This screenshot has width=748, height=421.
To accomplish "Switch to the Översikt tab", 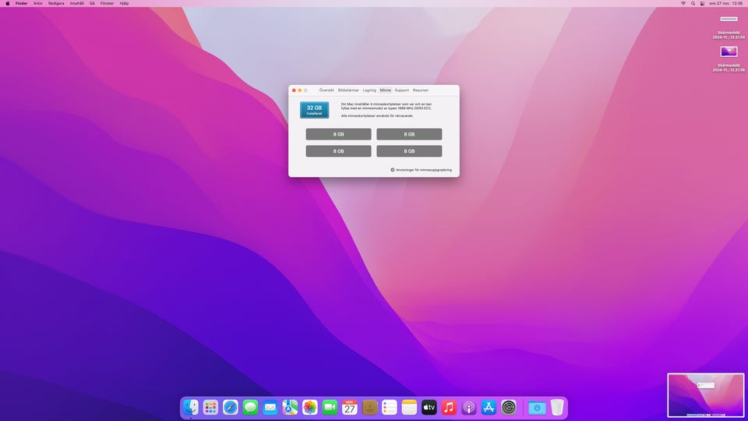I will tap(326, 90).
